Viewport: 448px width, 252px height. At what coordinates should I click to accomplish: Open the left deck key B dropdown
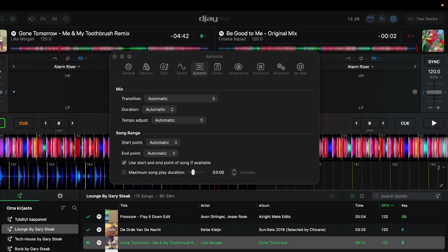[x=203, y=36]
